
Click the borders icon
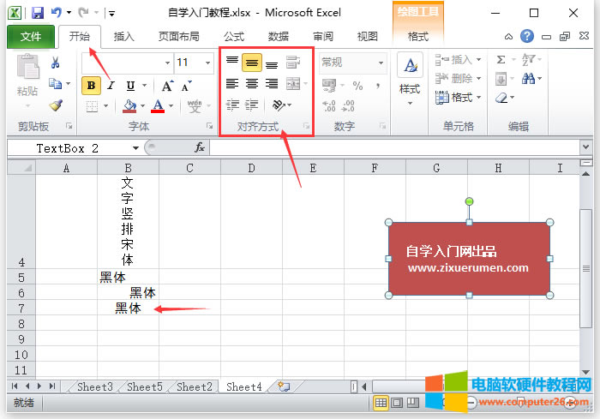click(92, 106)
